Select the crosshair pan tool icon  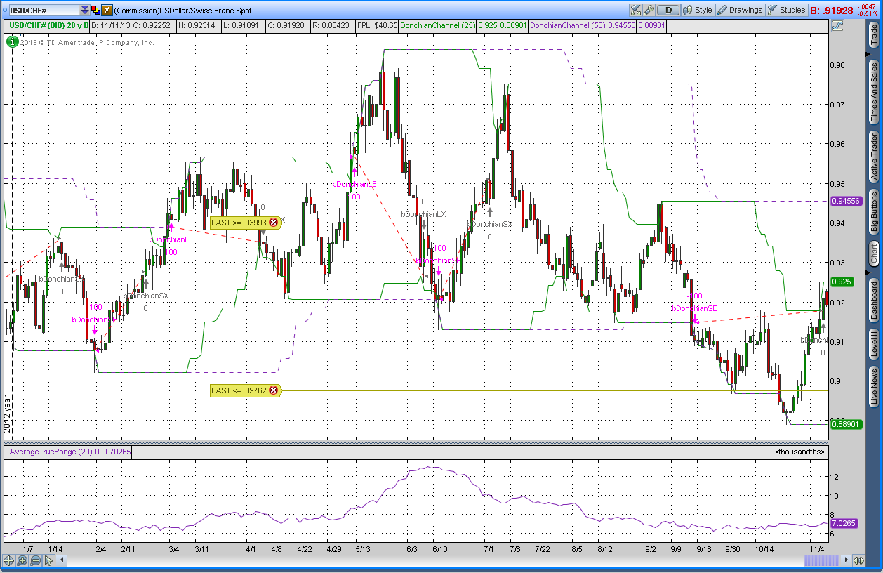pos(8,560)
